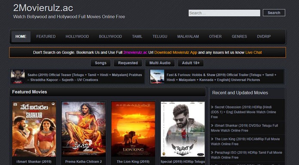Open The Lion King HDCAMRip recent link

point(245,141)
